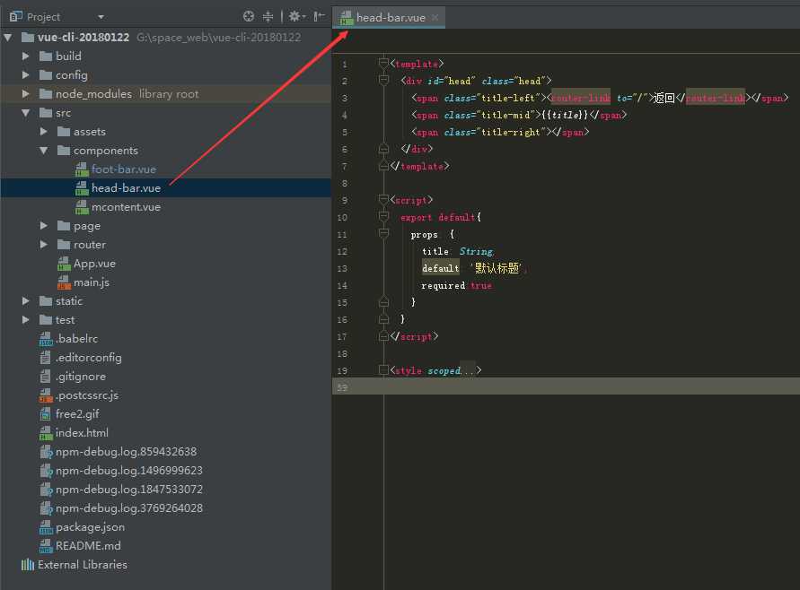The height and width of the screenshot is (590, 800).
Task: Click the main.js file icon
Action: click(x=64, y=282)
